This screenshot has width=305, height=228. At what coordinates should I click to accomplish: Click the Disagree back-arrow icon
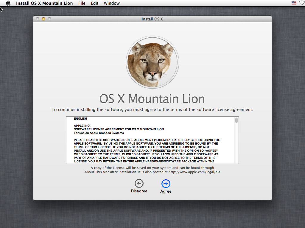[x=139, y=183]
